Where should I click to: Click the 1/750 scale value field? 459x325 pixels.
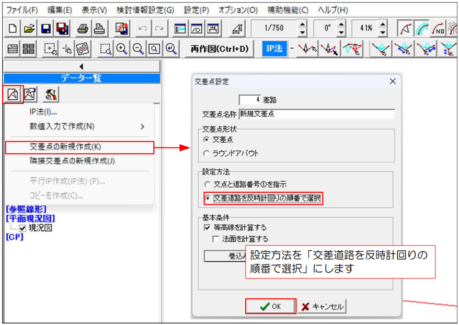(x=274, y=28)
